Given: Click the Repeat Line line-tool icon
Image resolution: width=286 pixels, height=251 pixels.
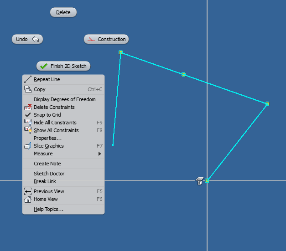Looking at the screenshot, I should pyautogui.click(x=28, y=79).
